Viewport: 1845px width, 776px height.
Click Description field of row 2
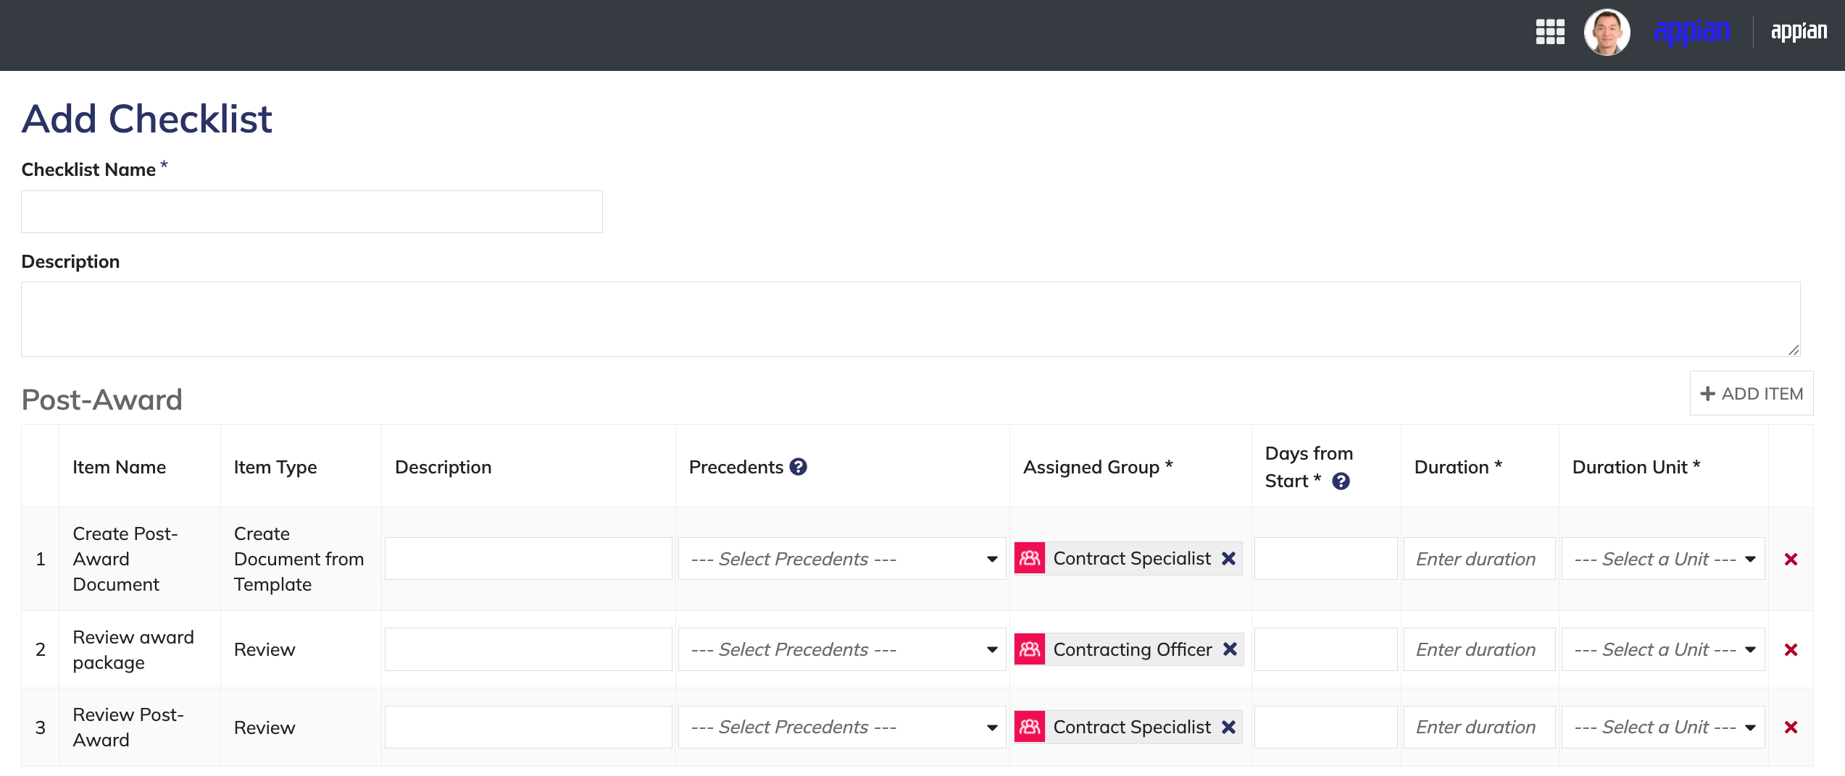[x=528, y=649]
